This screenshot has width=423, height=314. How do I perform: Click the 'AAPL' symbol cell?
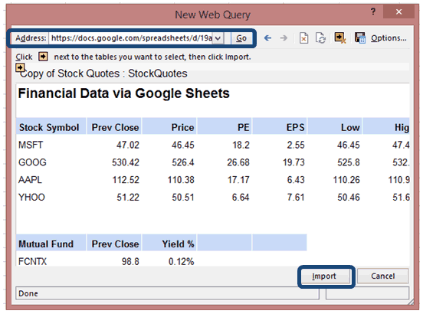(30, 180)
